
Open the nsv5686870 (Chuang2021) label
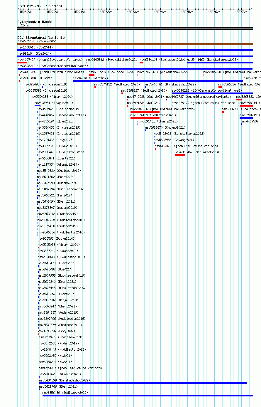[165, 127]
